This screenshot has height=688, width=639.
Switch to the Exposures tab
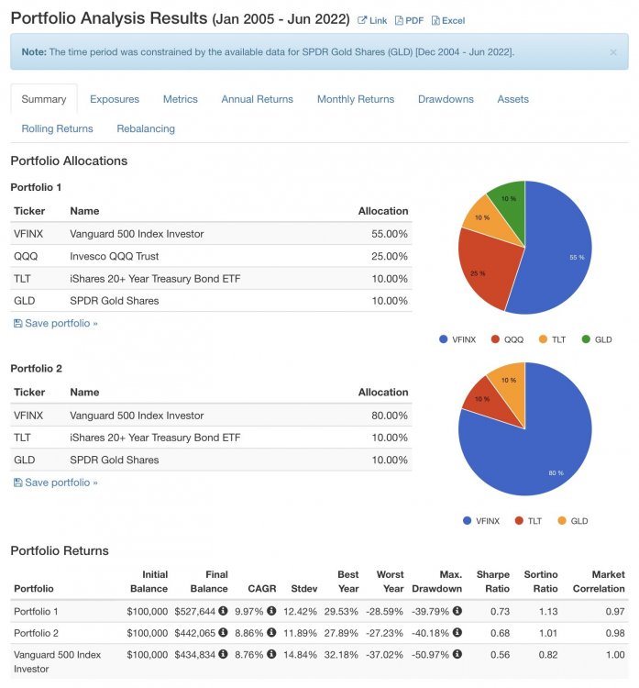[115, 99]
